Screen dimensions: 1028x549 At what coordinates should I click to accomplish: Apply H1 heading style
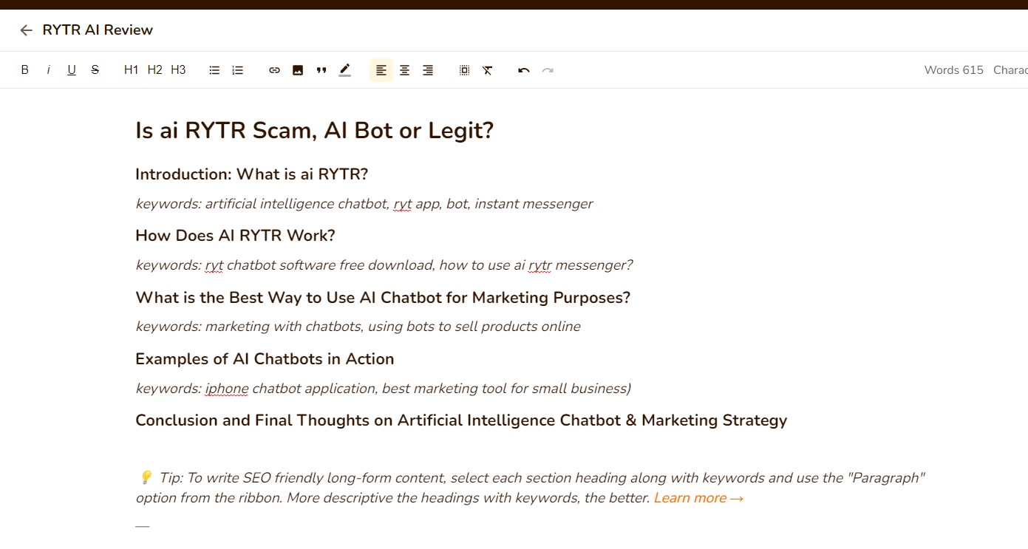(132, 70)
